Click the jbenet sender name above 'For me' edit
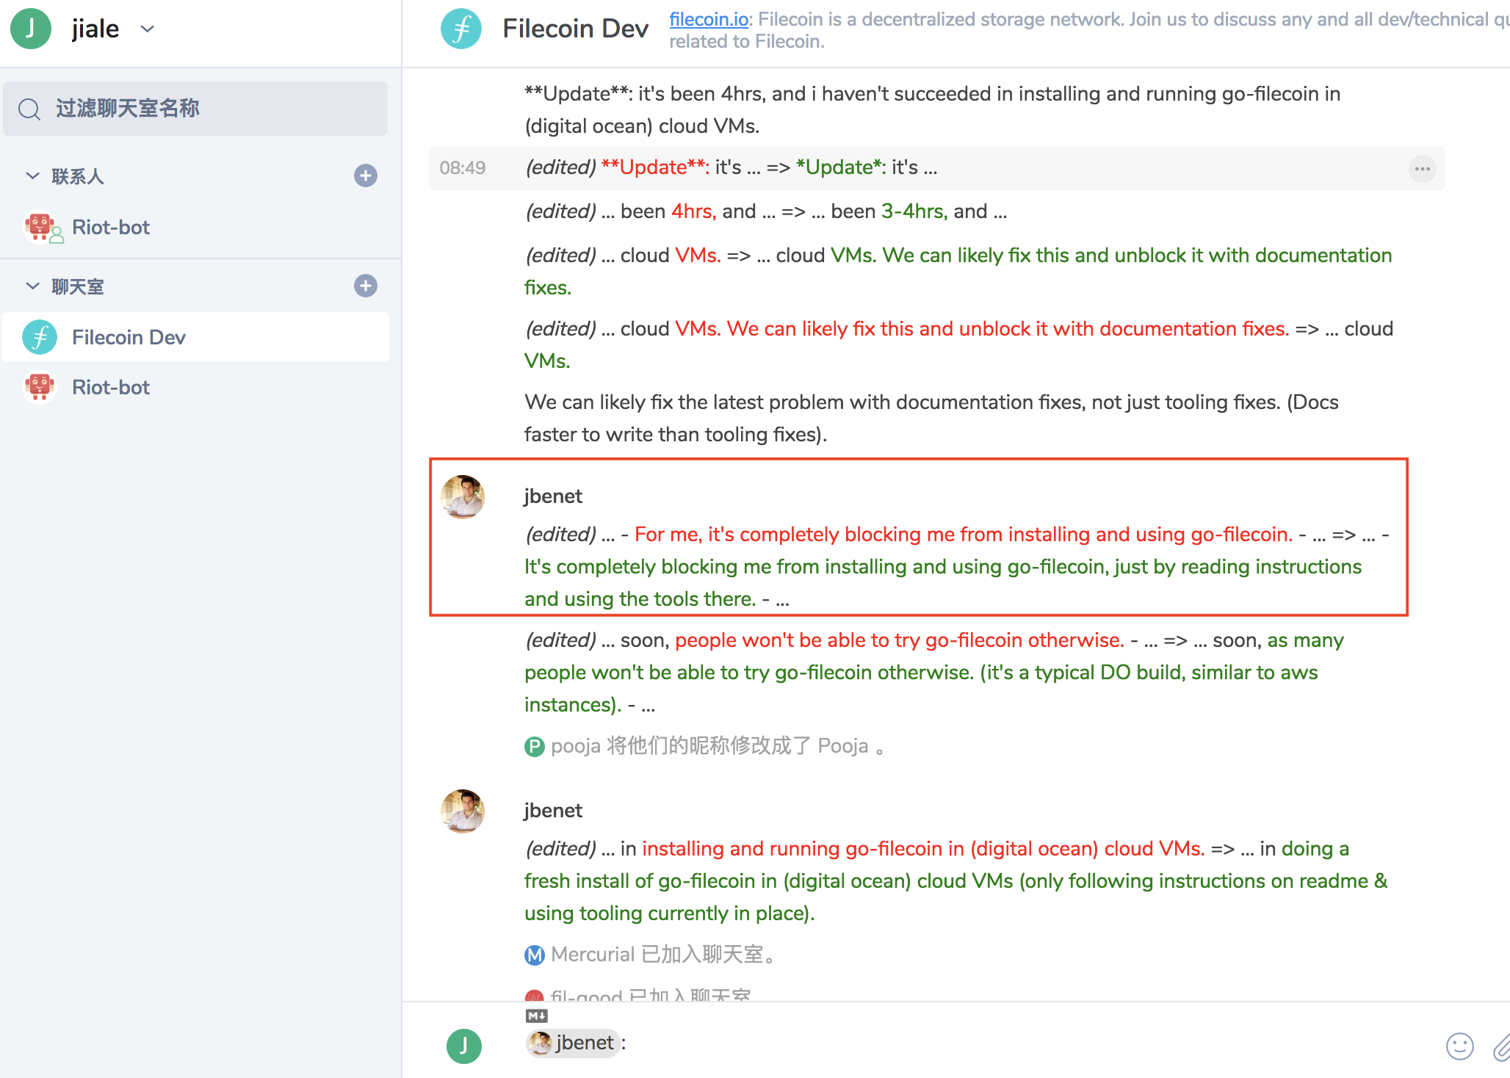This screenshot has width=1510, height=1078. 553,496
